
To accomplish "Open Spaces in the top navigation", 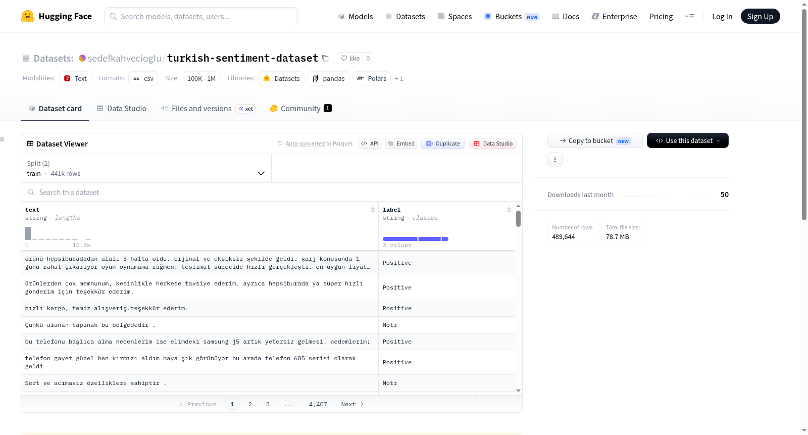I will [455, 17].
